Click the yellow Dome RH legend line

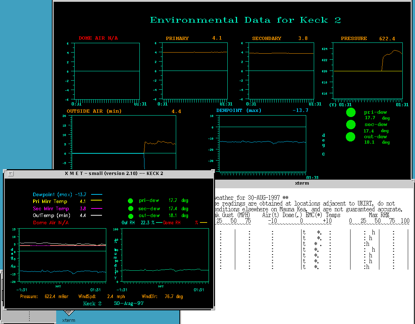(204, 223)
